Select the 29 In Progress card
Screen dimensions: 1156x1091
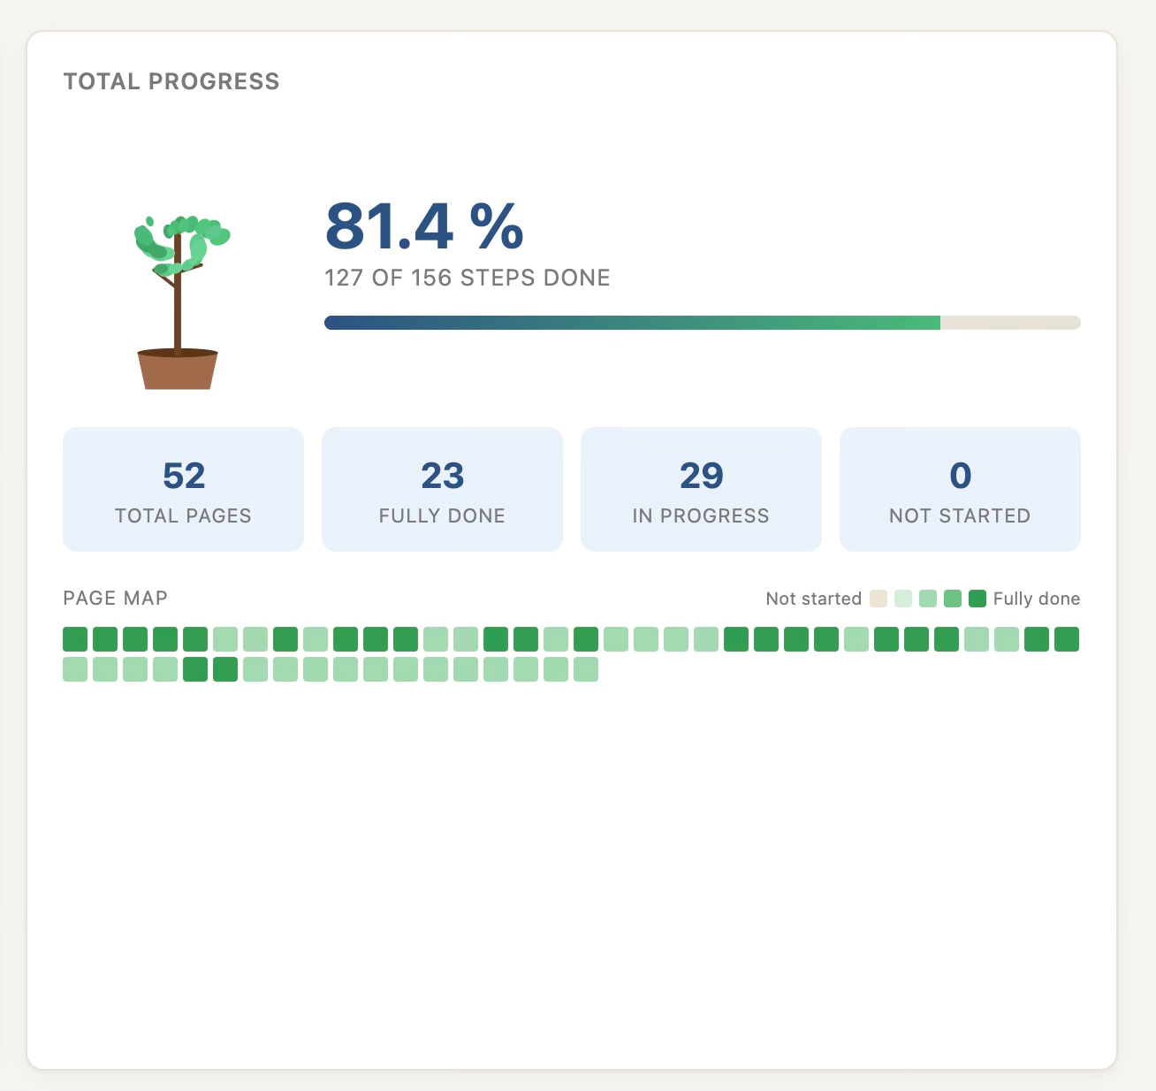pos(701,489)
